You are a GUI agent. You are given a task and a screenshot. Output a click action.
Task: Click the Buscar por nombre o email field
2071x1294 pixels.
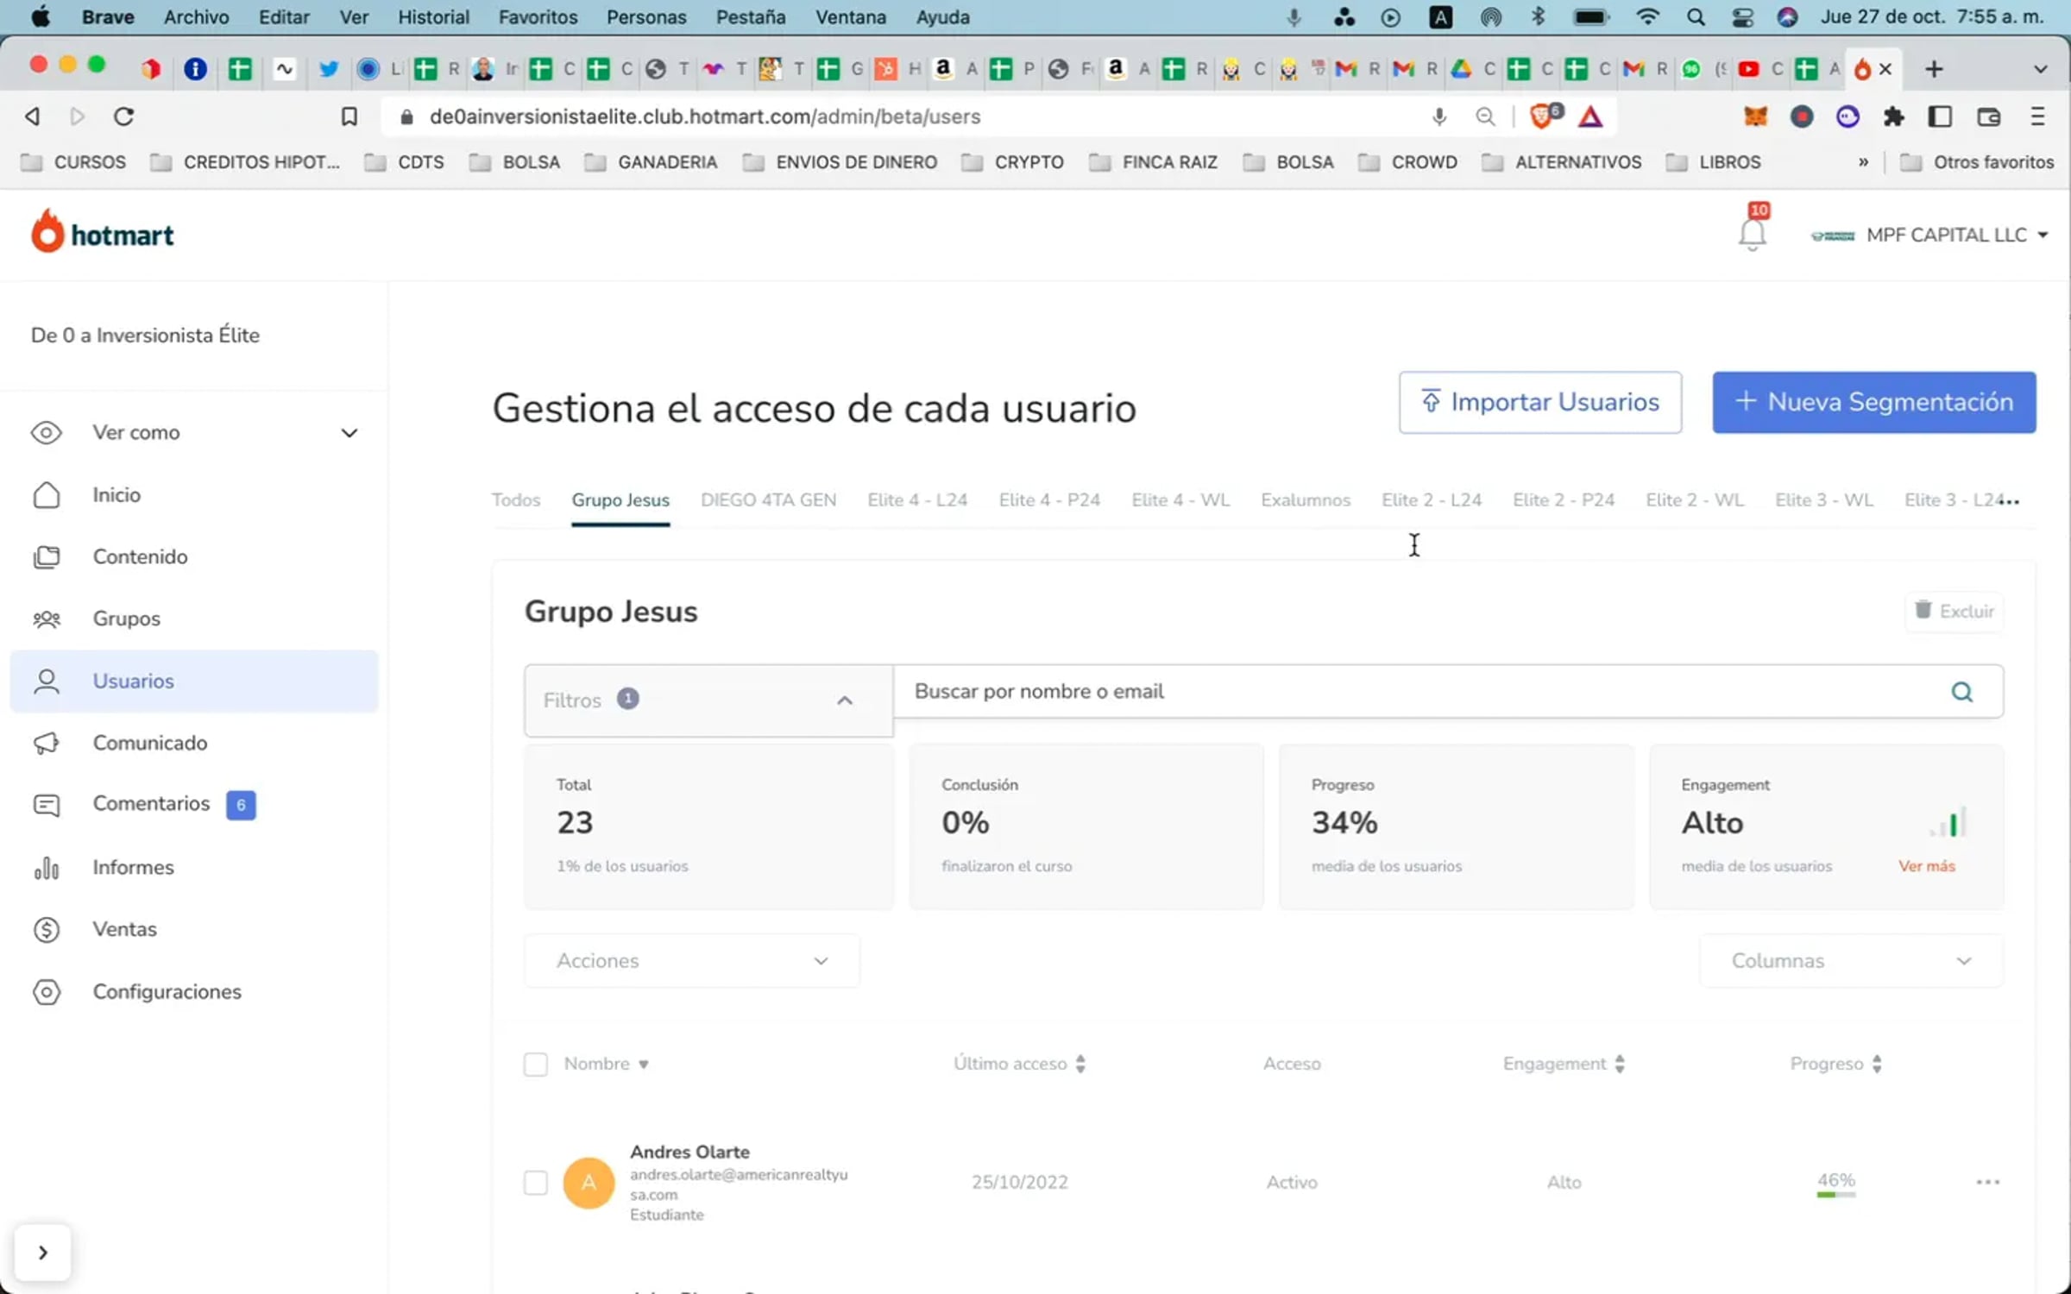point(1415,691)
